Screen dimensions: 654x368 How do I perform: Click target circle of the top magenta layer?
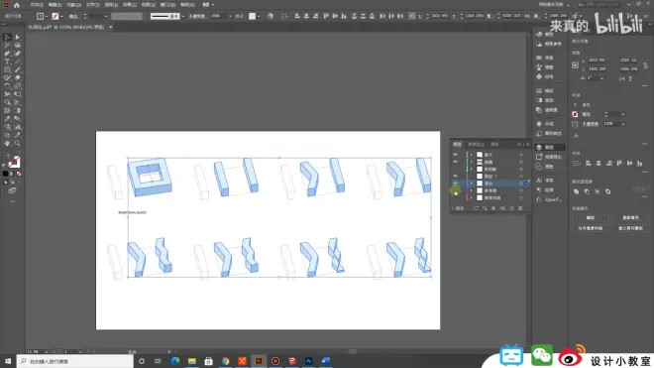521,155
